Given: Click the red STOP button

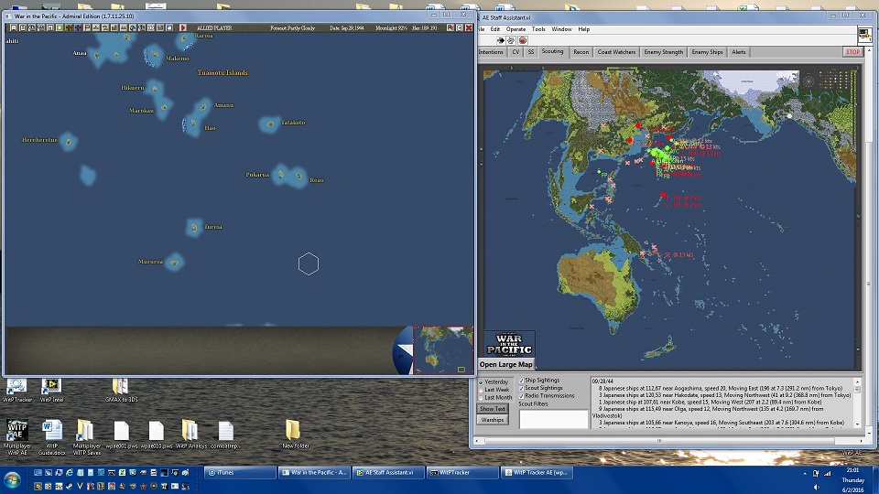Looking at the screenshot, I should click(852, 52).
